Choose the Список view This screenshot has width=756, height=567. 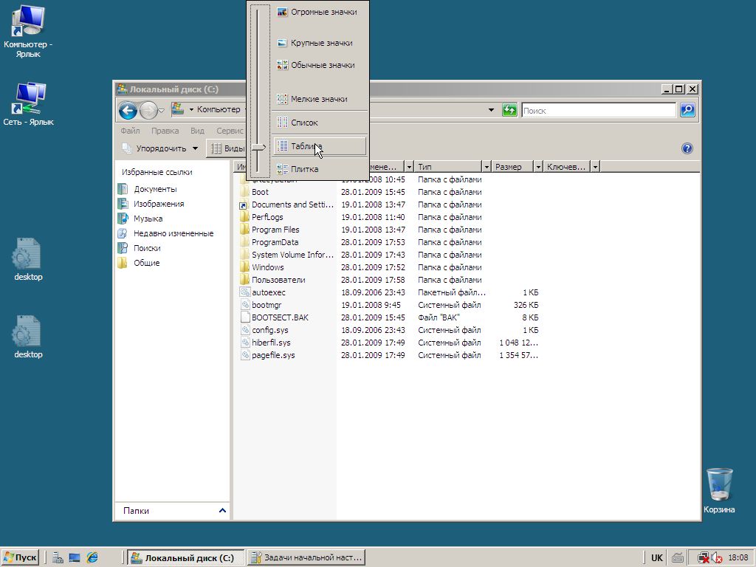(x=319, y=123)
